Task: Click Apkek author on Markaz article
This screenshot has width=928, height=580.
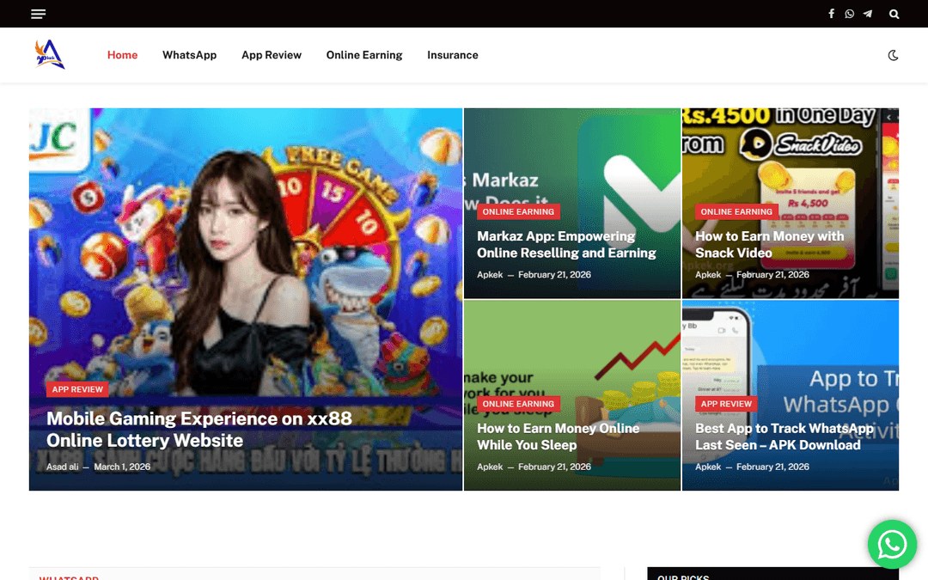Action: 490,275
